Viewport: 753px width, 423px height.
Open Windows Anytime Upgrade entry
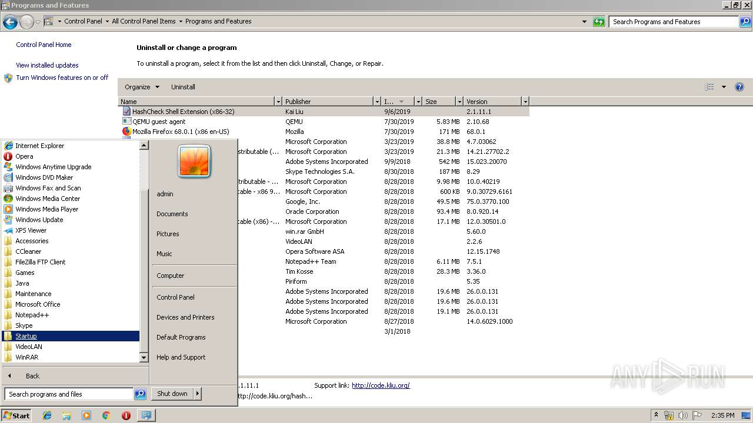53,167
